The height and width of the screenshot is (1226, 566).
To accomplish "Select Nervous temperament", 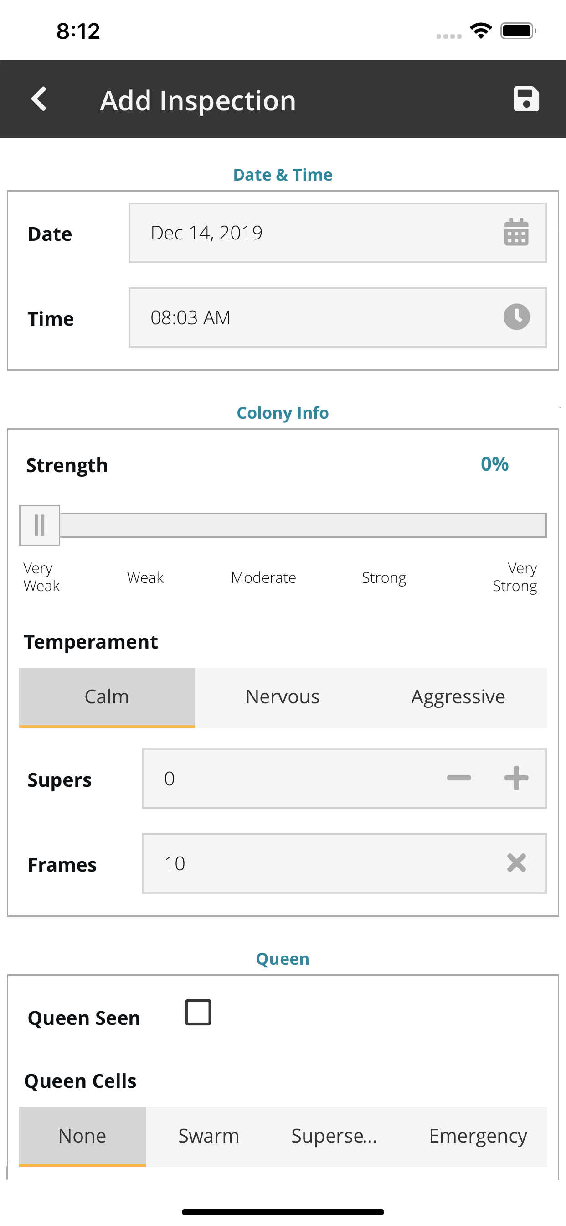I will (283, 697).
